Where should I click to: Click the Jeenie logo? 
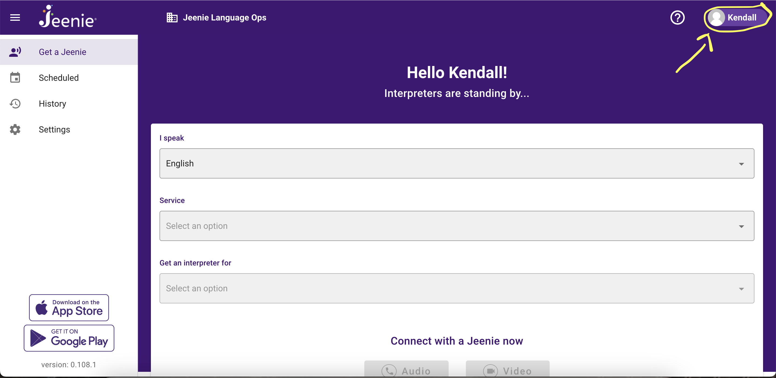pyautogui.click(x=68, y=16)
